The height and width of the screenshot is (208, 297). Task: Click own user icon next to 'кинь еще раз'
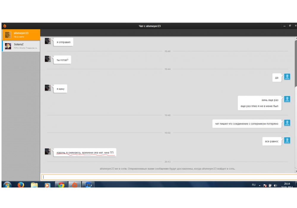click(x=287, y=99)
